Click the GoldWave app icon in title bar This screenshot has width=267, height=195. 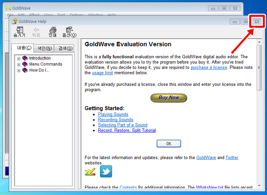tap(8, 8)
